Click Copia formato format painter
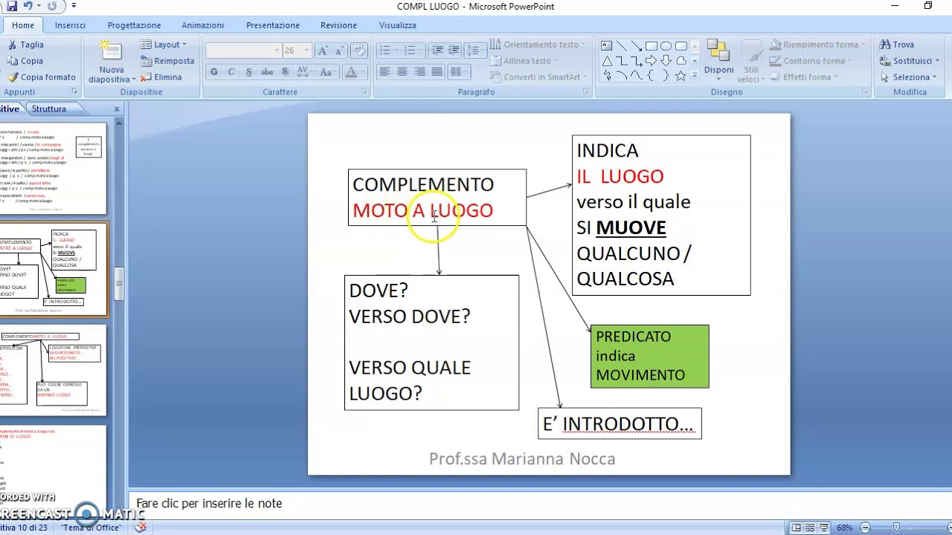This screenshot has width=952, height=535. tap(42, 77)
